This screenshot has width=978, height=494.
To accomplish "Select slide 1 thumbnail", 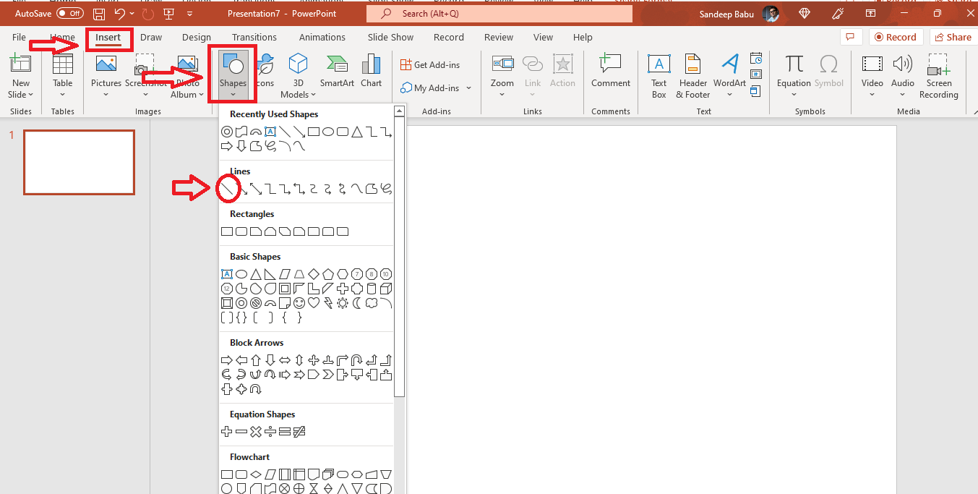I will (79, 162).
